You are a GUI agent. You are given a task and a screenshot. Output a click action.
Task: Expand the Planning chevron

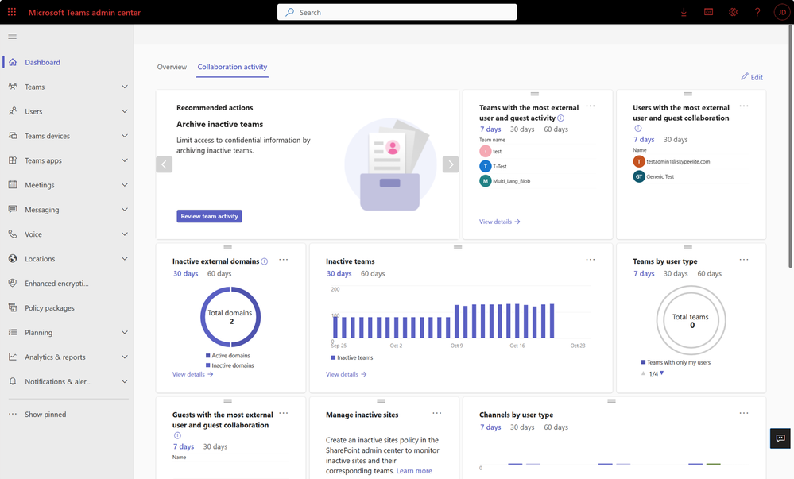click(x=125, y=332)
